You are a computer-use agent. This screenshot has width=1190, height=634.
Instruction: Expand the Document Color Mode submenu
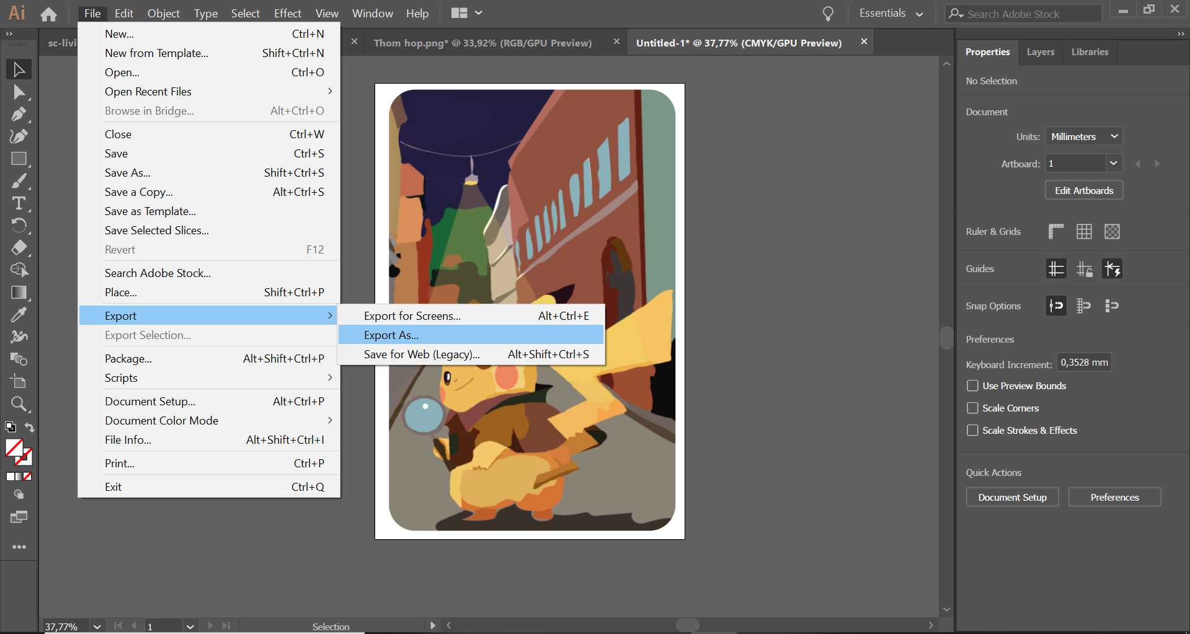point(210,421)
